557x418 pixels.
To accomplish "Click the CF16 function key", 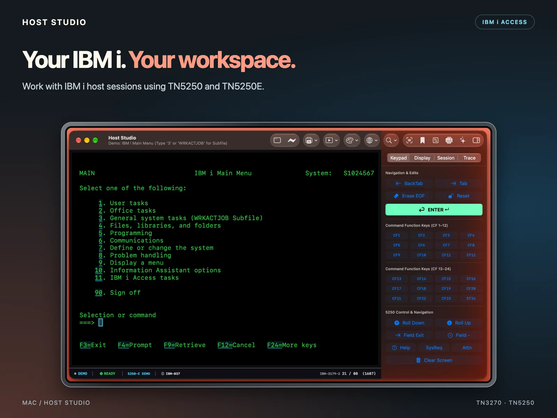I will [471, 279].
